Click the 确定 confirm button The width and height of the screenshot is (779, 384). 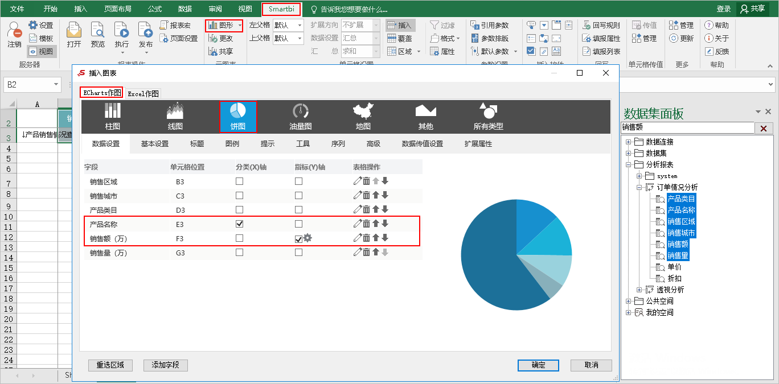pos(538,365)
